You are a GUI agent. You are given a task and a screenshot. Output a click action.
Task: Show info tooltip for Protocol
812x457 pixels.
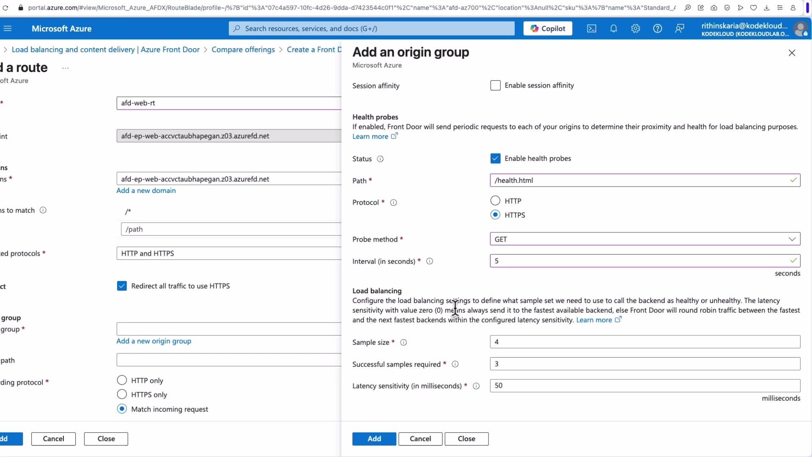(x=393, y=203)
